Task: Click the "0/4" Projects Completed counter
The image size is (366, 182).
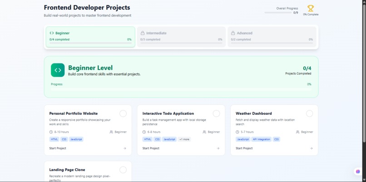Action: point(307,69)
